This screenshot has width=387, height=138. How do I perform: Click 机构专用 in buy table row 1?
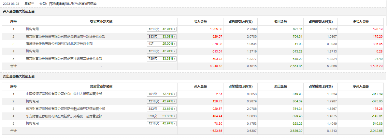[32, 29]
